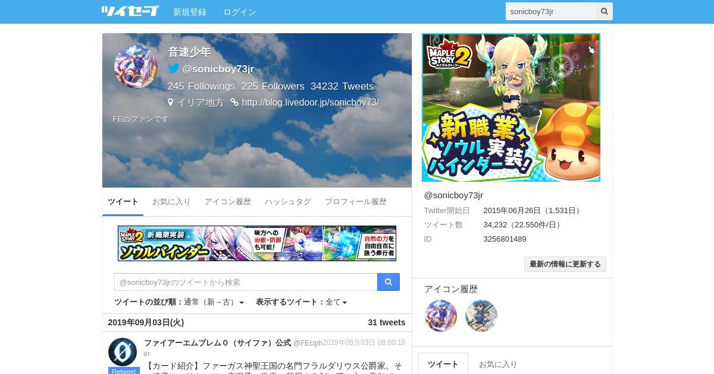Click the Twitter start date 2015年06月26日（1,531日）

point(533,210)
